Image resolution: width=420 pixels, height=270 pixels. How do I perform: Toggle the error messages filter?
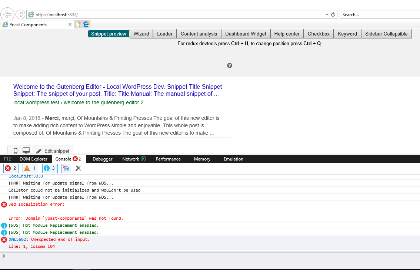11,168
